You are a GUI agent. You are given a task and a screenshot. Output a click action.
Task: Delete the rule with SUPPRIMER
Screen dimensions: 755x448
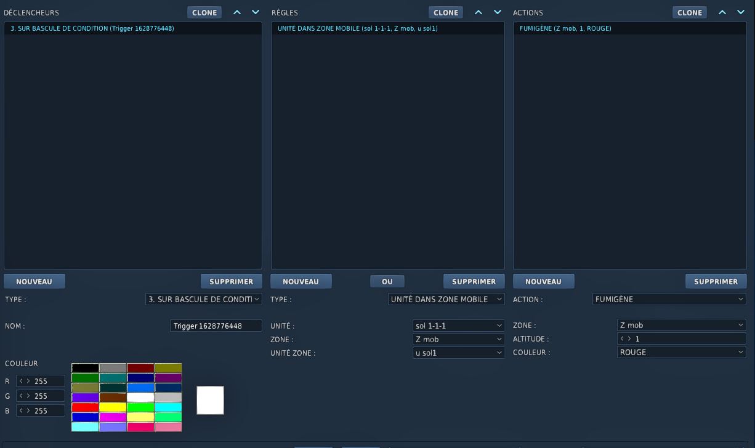474,281
